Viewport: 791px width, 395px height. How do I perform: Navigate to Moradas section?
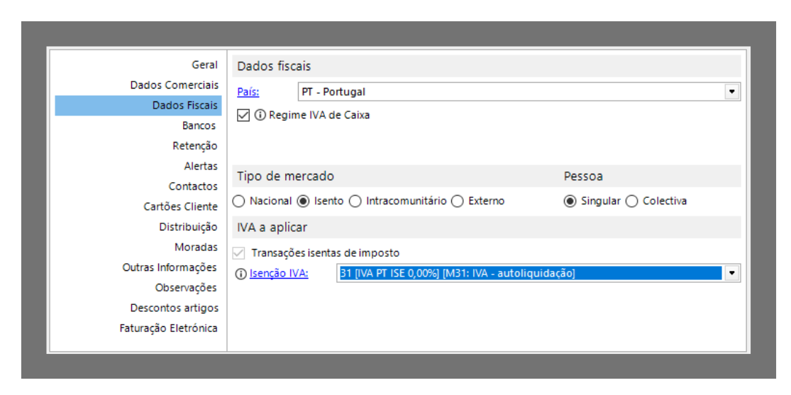click(196, 247)
